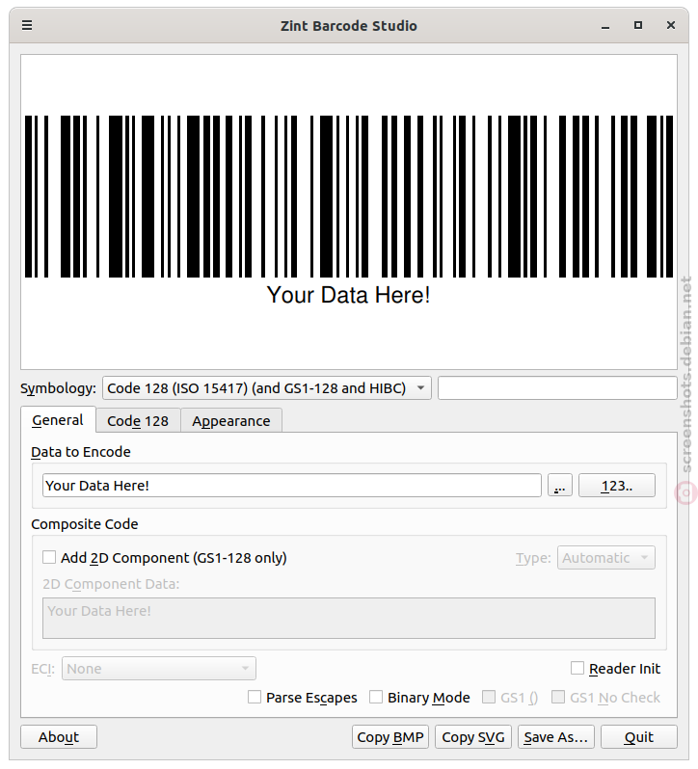Open the Symbology combo box
Image resolution: width=698 pixels, height=769 pixels.
(267, 388)
